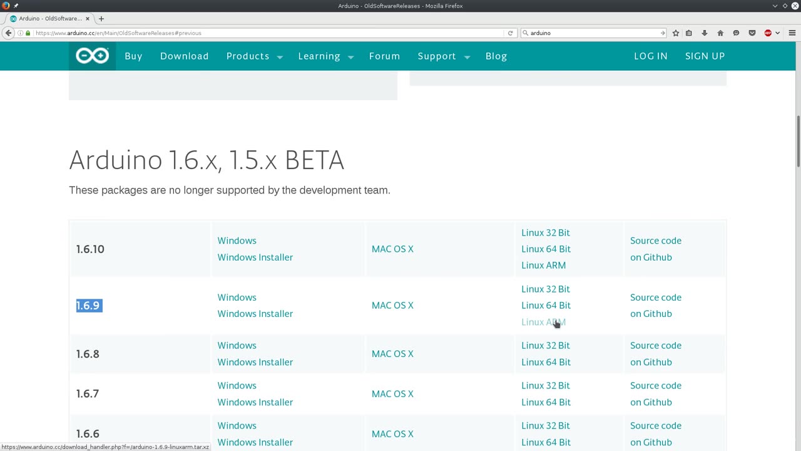Click the Firefox icon in title bar
Image resolution: width=801 pixels, height=451 pixels.
[x=6, y=6]
